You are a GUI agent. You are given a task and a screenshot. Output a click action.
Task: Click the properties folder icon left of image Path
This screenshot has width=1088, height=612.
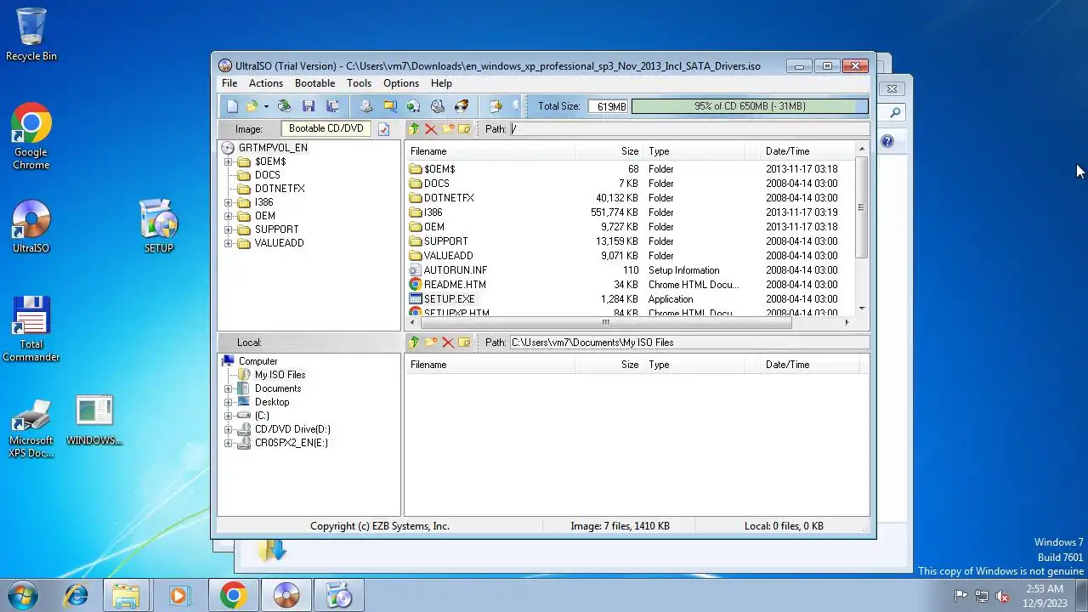click(464, 129)
